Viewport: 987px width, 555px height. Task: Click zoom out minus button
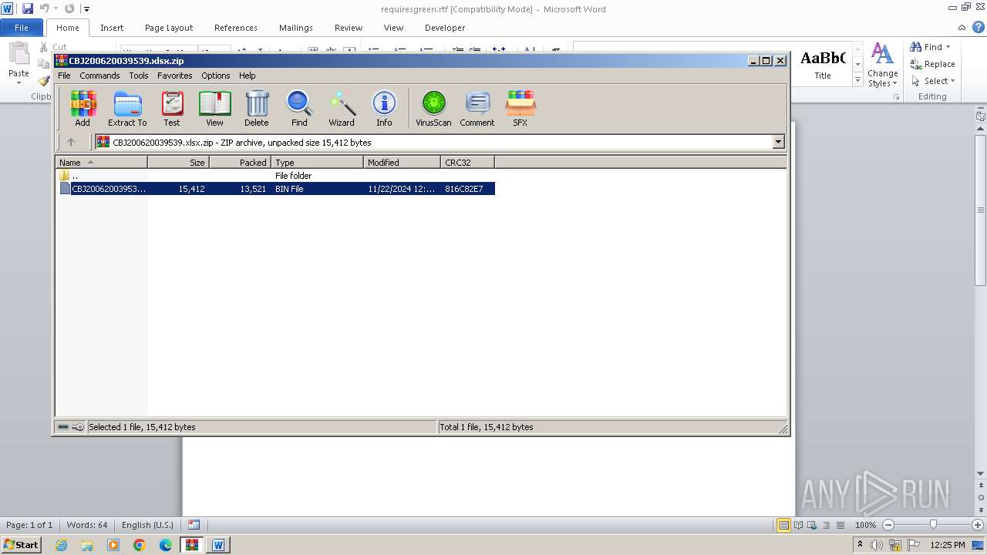(888, 525)
